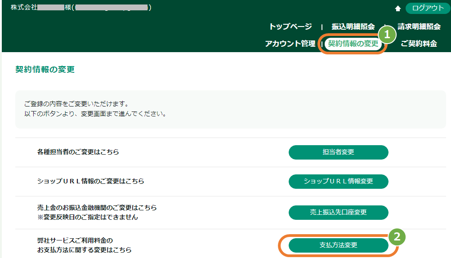Open the トップページ menu item
Viewport: 451px width, 258px height.
pyautogui.click(x=290, y=27)
